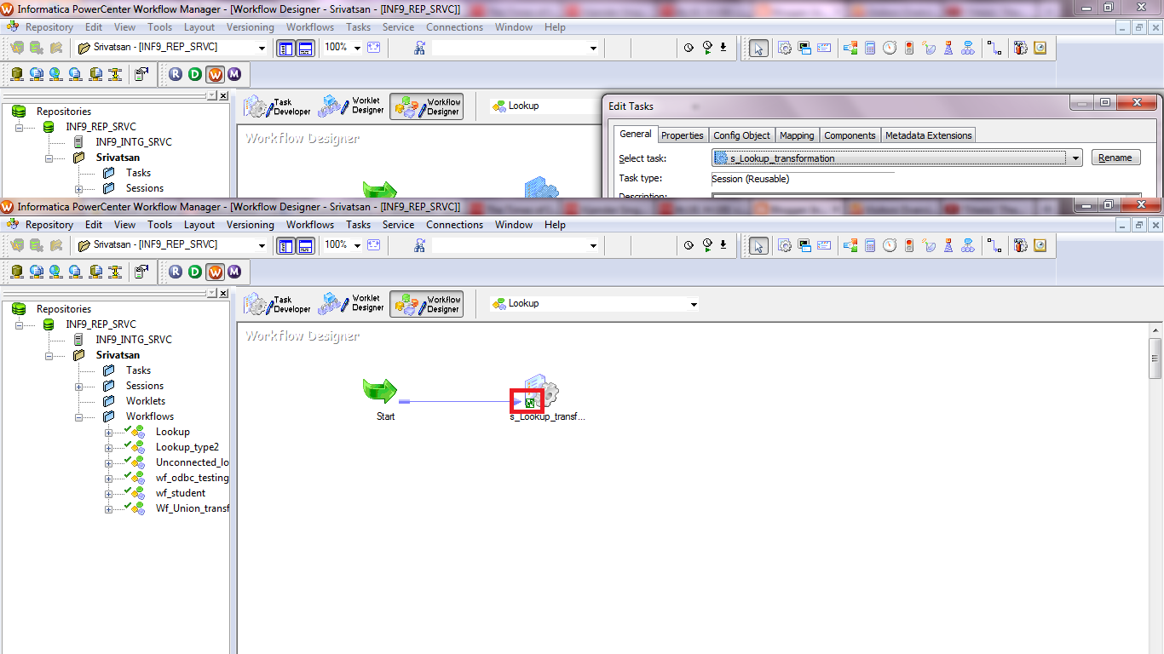Open the Workflows menu
This screenshot has height=654, width=1164.
310,224
